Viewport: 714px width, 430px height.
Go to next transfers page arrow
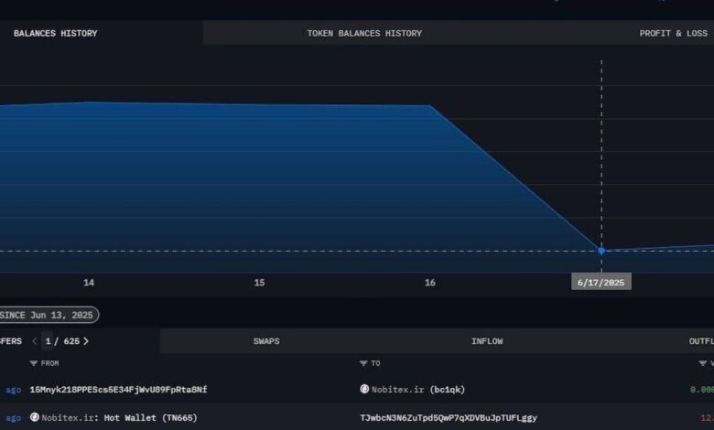[86, 341]
